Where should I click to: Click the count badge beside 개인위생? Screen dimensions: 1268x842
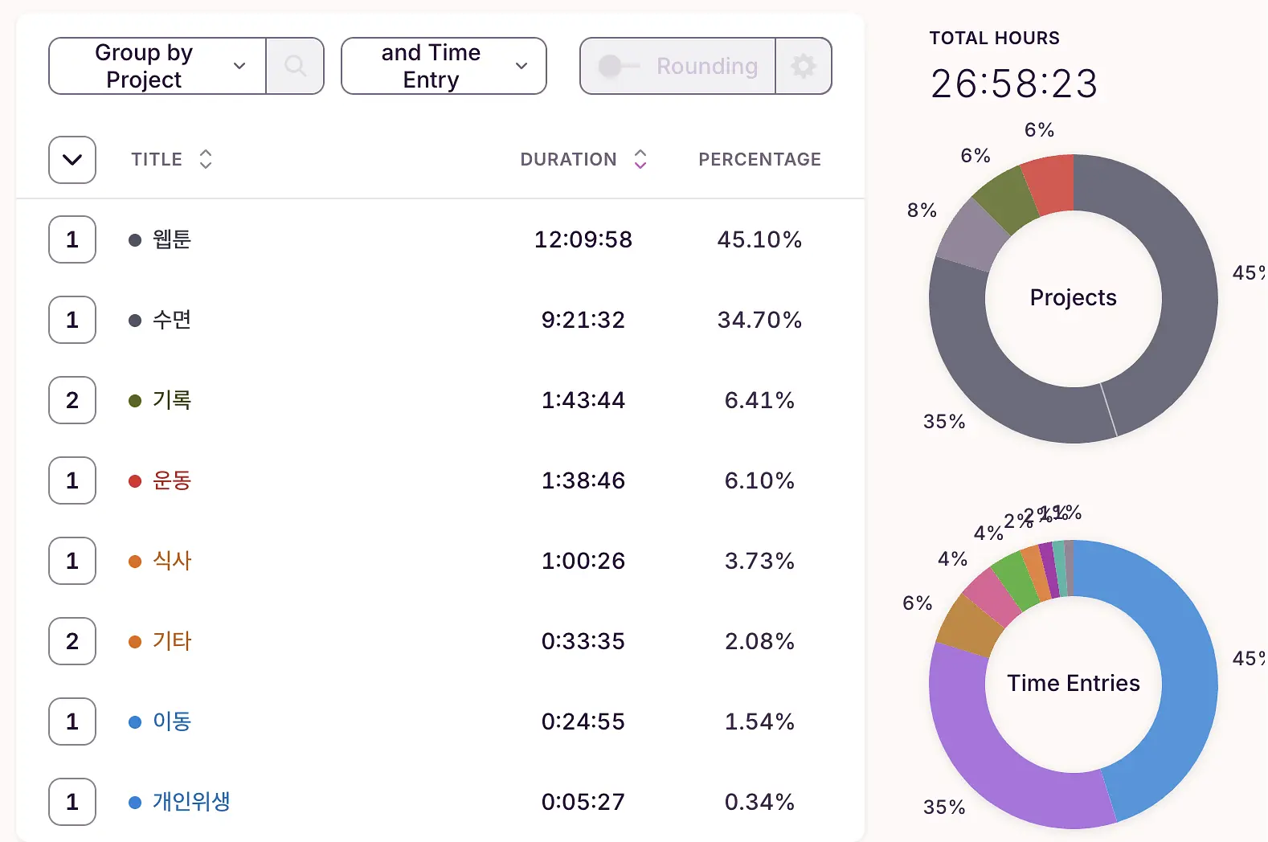click(x=72, y=802)
